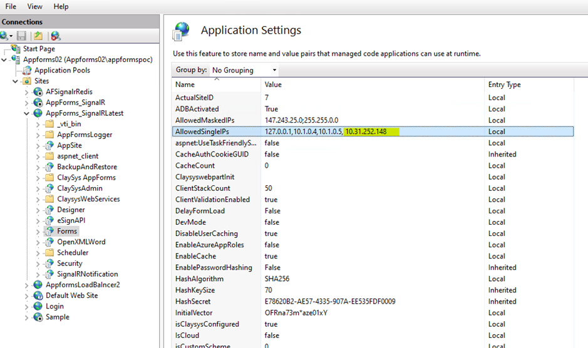Click the Up folder icon in Connections toolbar
Viewport: 588px width, 348px height.
[38, 36]
